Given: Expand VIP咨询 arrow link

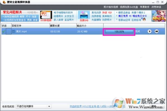Looking at the screenshot, I should click(x=32, y=12).
